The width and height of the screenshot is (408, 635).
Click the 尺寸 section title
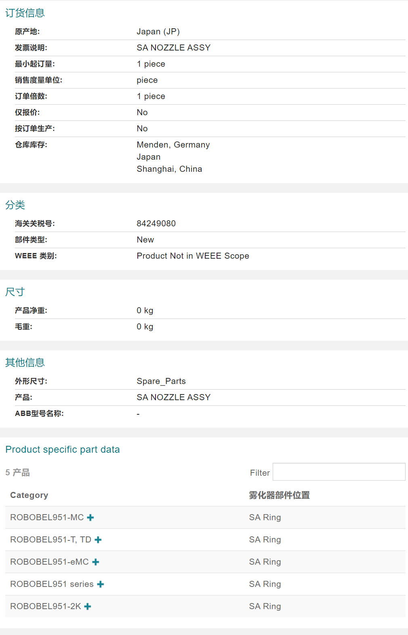tap(15, 292)
